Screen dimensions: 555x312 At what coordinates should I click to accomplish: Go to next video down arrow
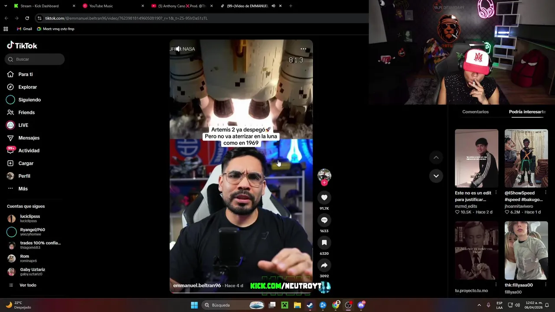point(436,176)
